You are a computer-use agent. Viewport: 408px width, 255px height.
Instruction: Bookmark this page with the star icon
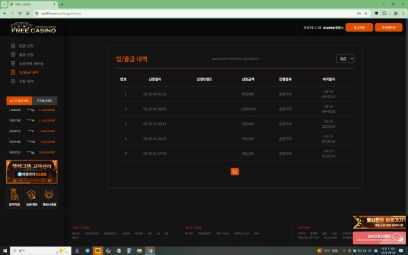click(366, 14)
